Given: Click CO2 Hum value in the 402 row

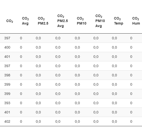Looking at the screenshot, I should point(131,121).
